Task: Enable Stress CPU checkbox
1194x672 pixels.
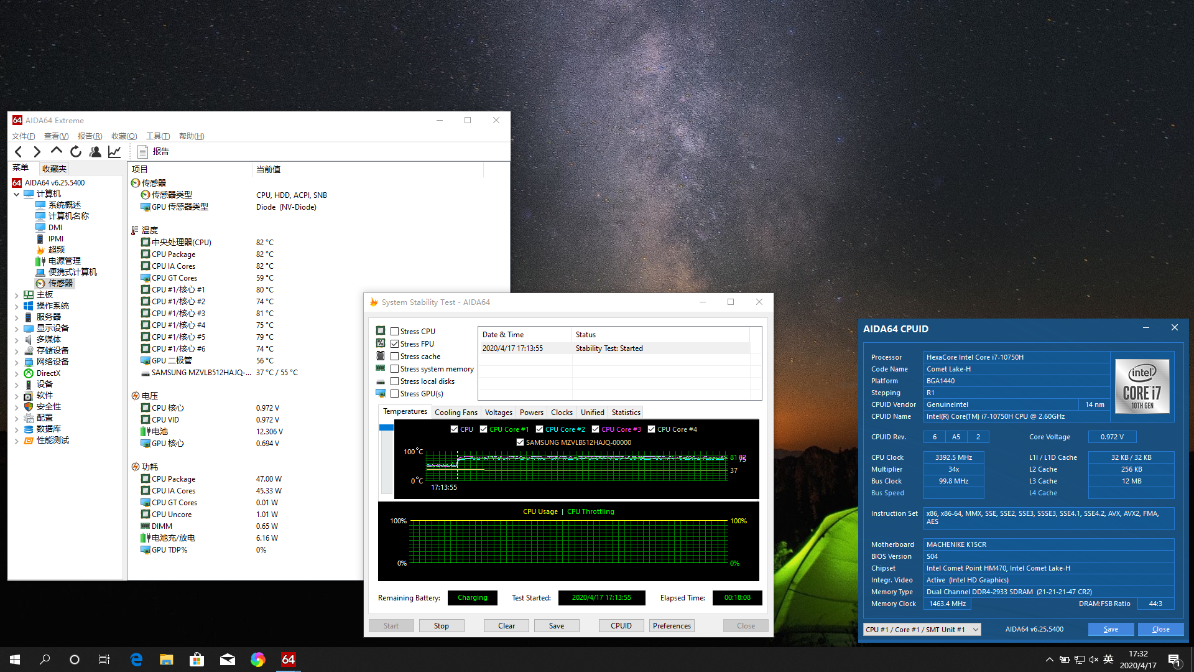Action: click(394, 331)
